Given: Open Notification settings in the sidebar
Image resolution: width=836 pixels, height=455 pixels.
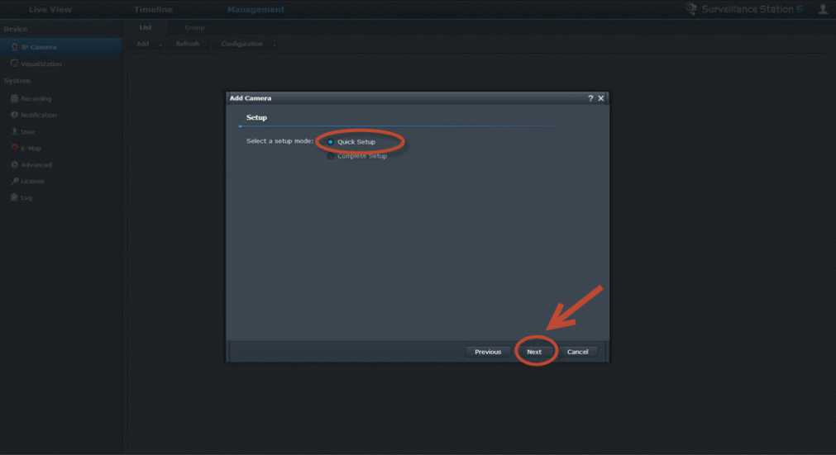Looking at the screenshot, I should tap(37, 115).
